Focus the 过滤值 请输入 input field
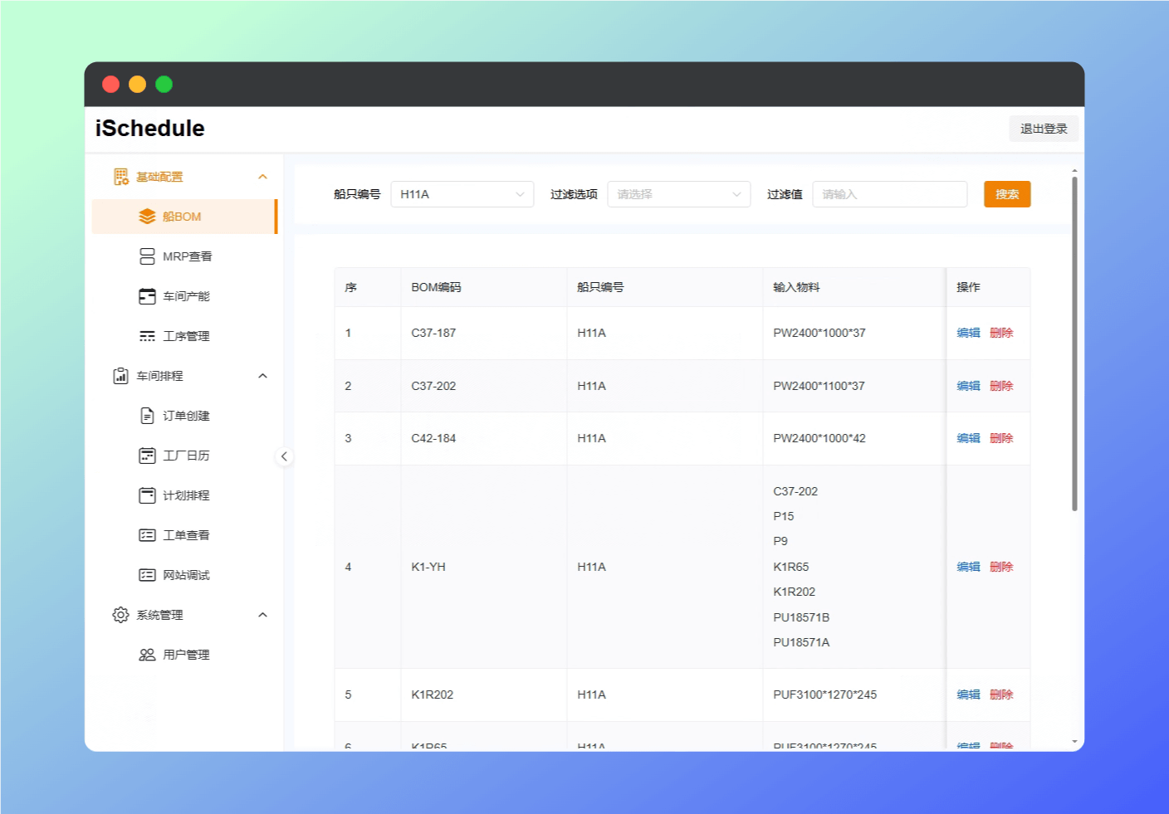 click(890, 194)
